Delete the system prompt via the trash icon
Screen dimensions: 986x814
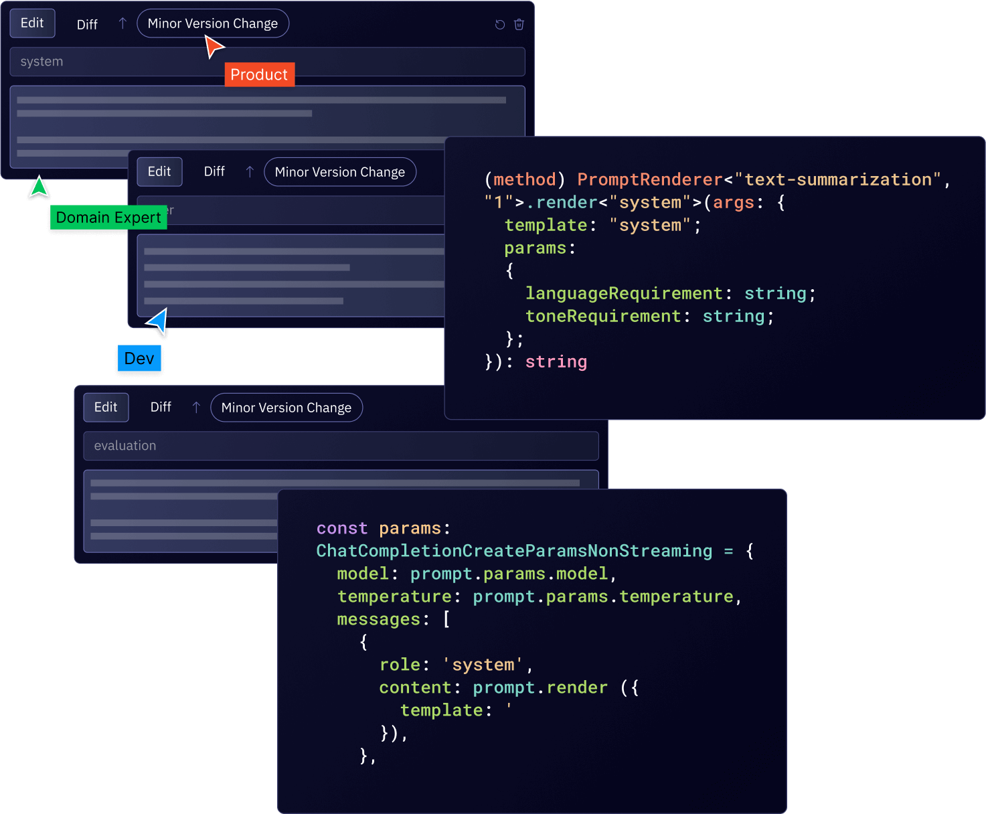[x=519, y=24]
